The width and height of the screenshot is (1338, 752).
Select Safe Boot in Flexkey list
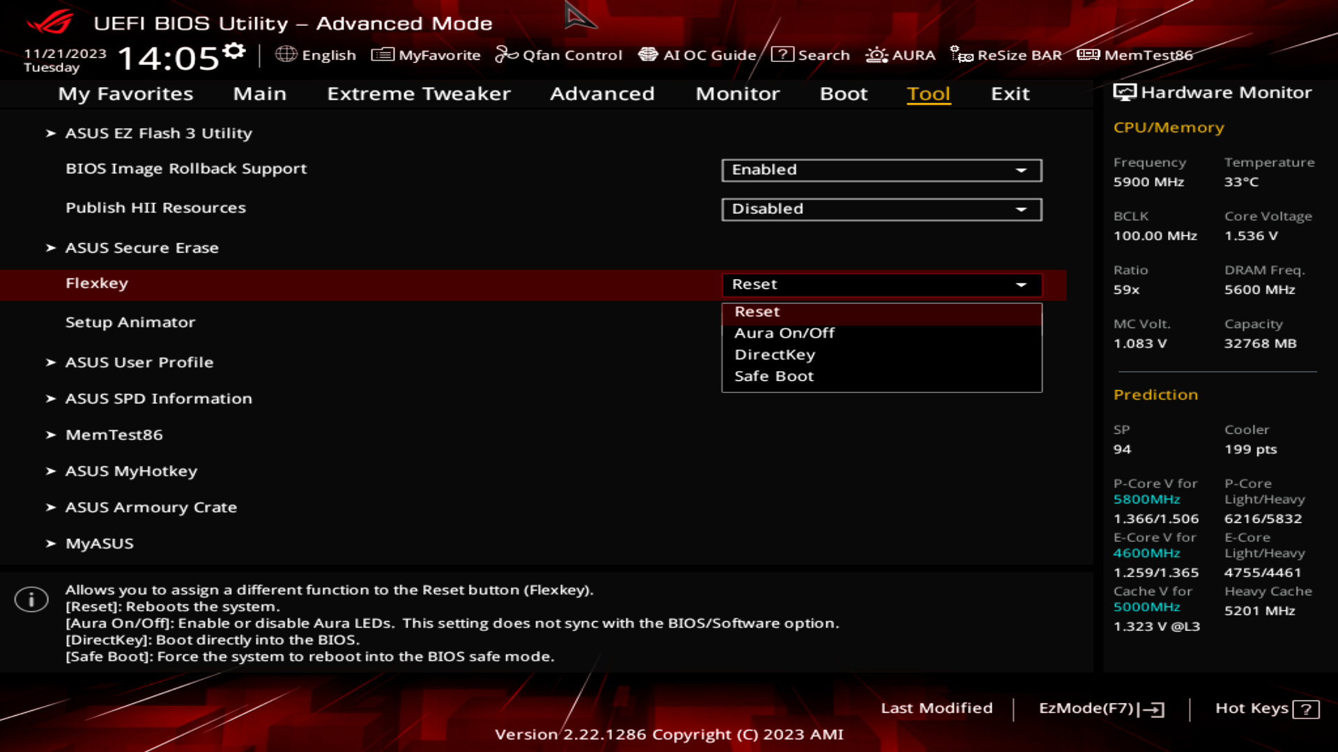[773, 375]
